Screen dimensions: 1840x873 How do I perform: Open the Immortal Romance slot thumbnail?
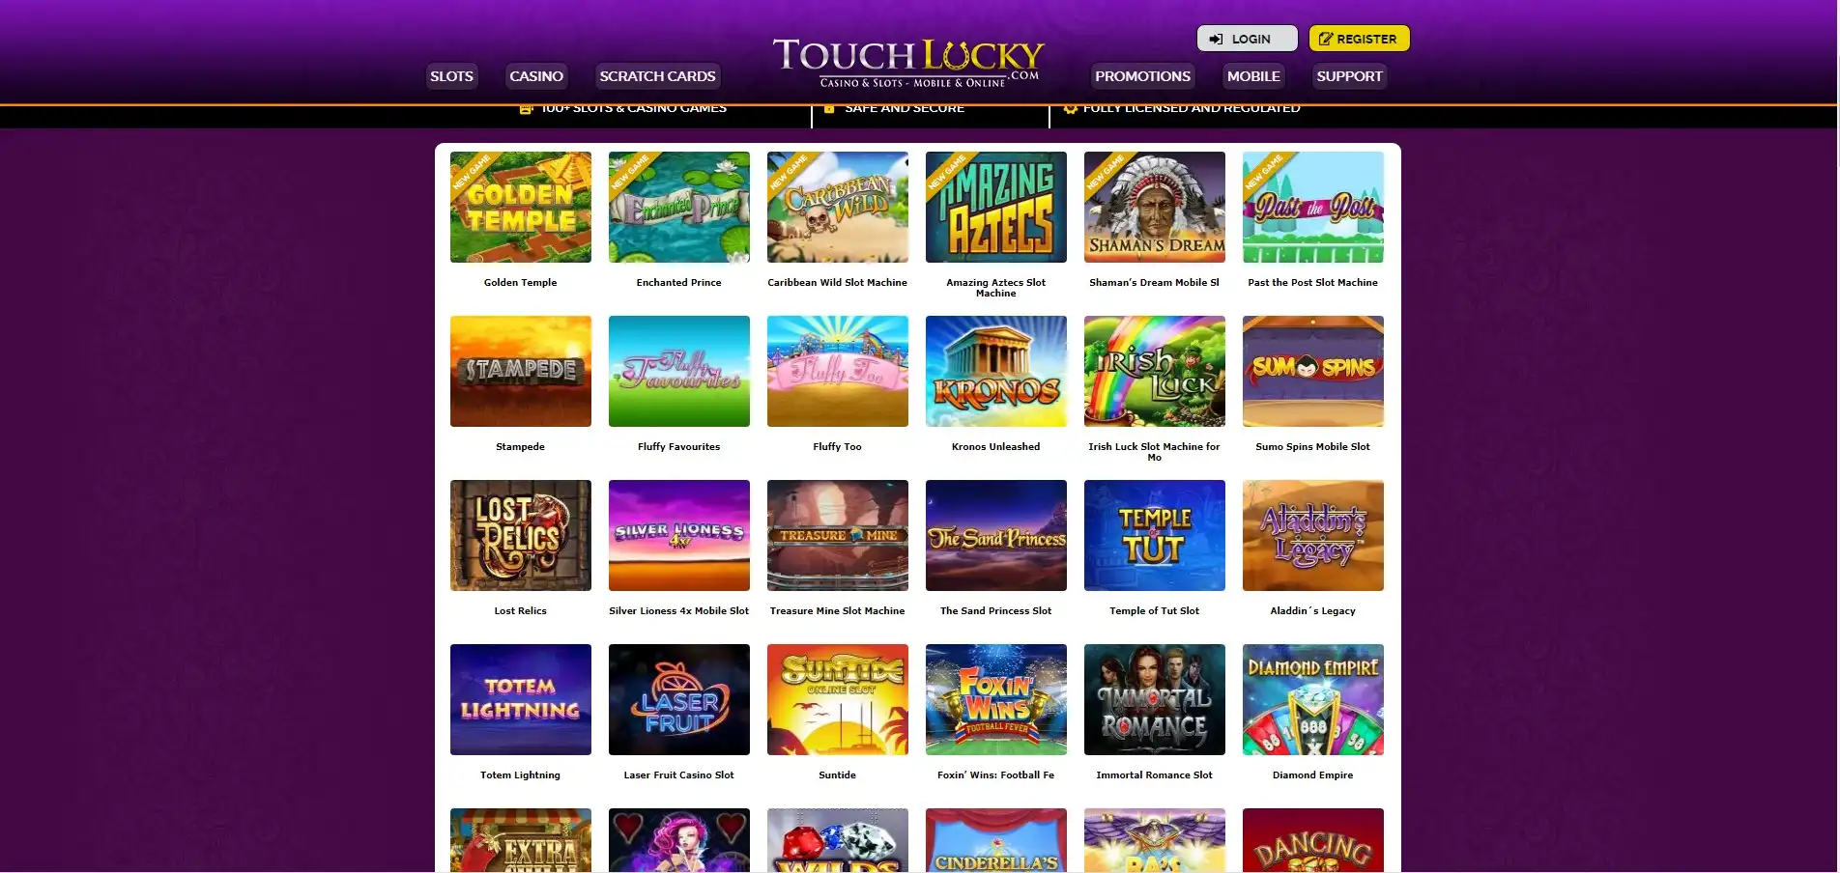[x=1154, y=699]
